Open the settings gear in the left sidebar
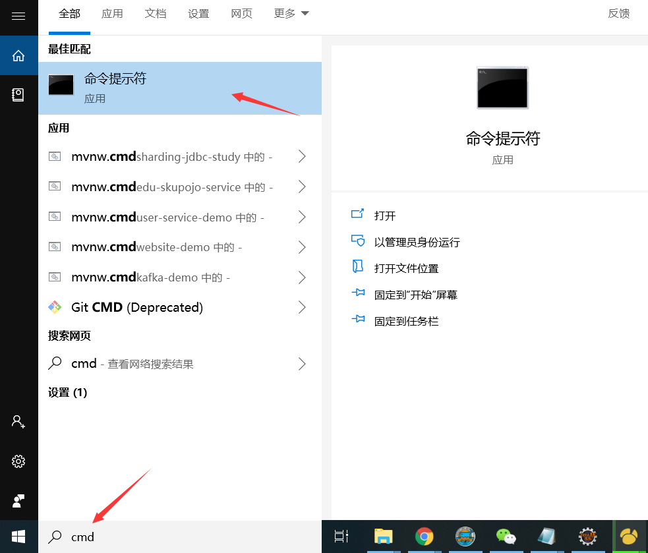This screenshot has width=648, height=553. [18, 461]
